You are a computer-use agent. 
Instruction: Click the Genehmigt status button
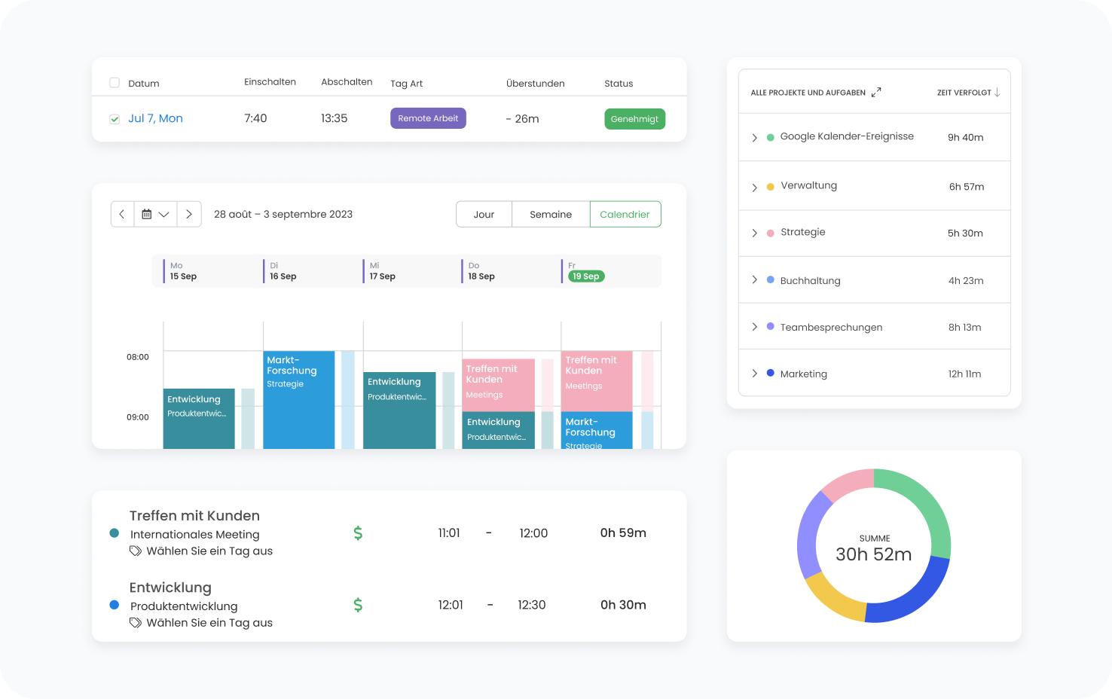tap(634, 119)
